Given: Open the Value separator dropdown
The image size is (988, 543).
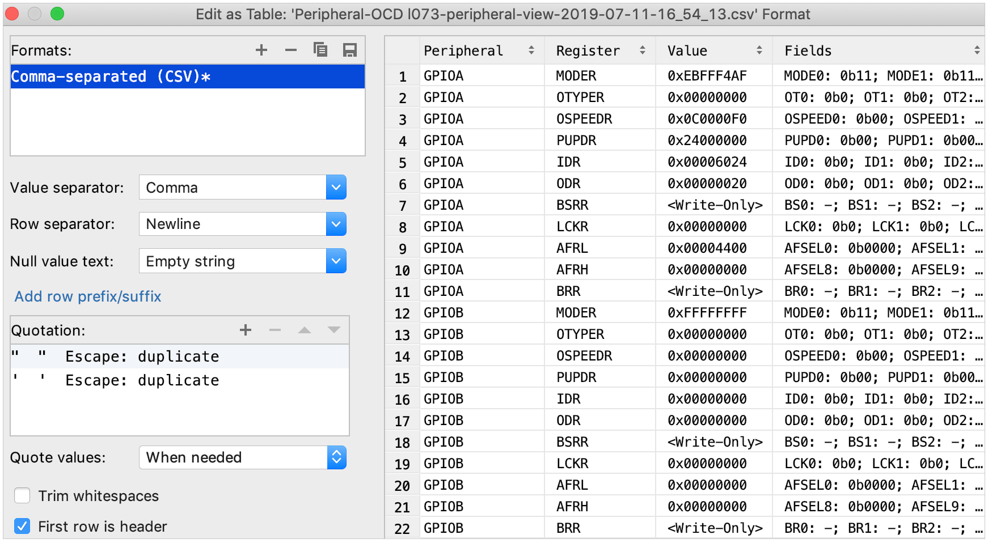Looking at the screenshot, I should [x=336, y=187].
